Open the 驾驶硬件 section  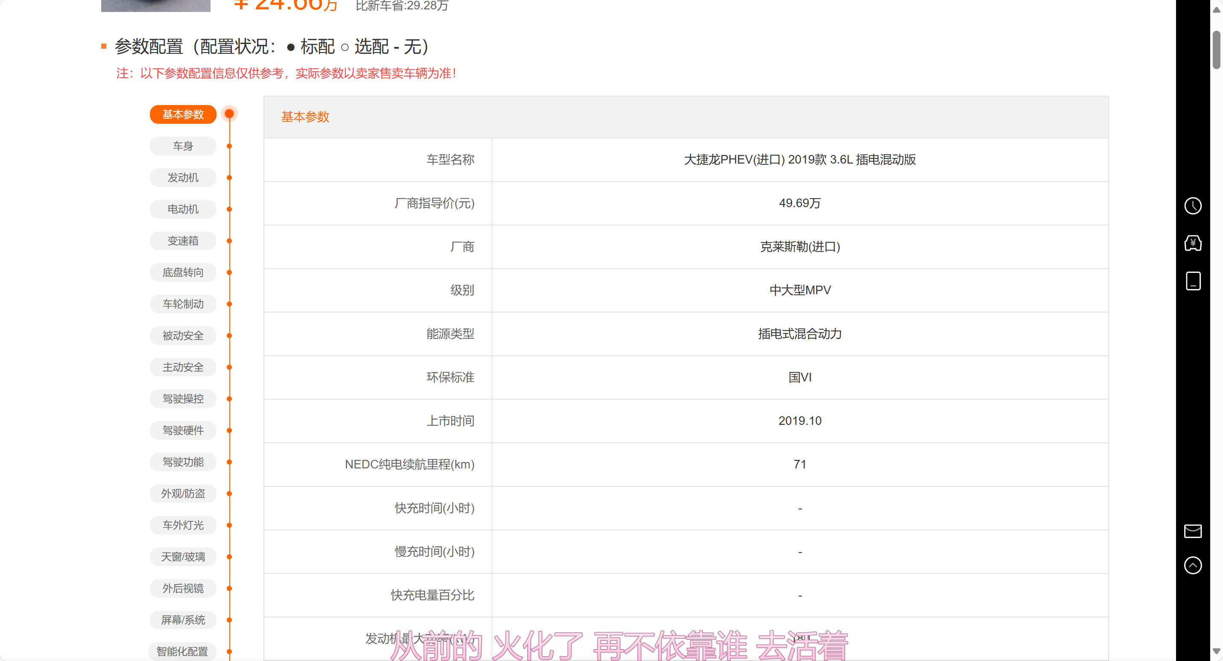click(x=183, y=430)
